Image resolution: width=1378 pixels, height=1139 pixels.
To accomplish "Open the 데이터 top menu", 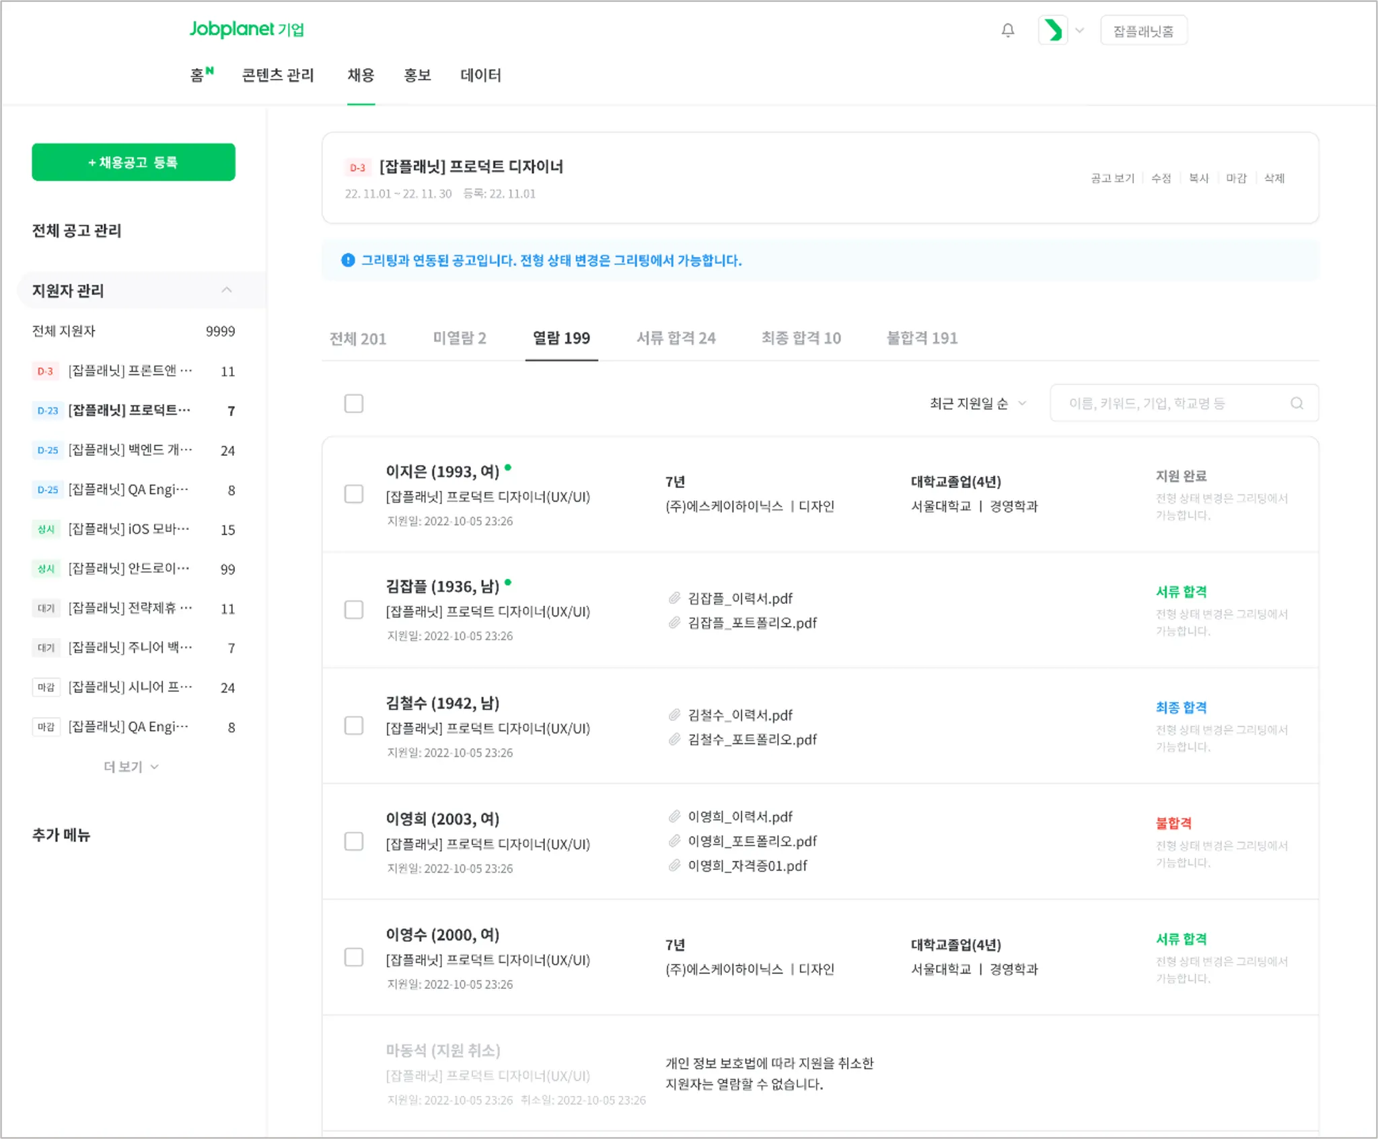I will tap(480, 75).
